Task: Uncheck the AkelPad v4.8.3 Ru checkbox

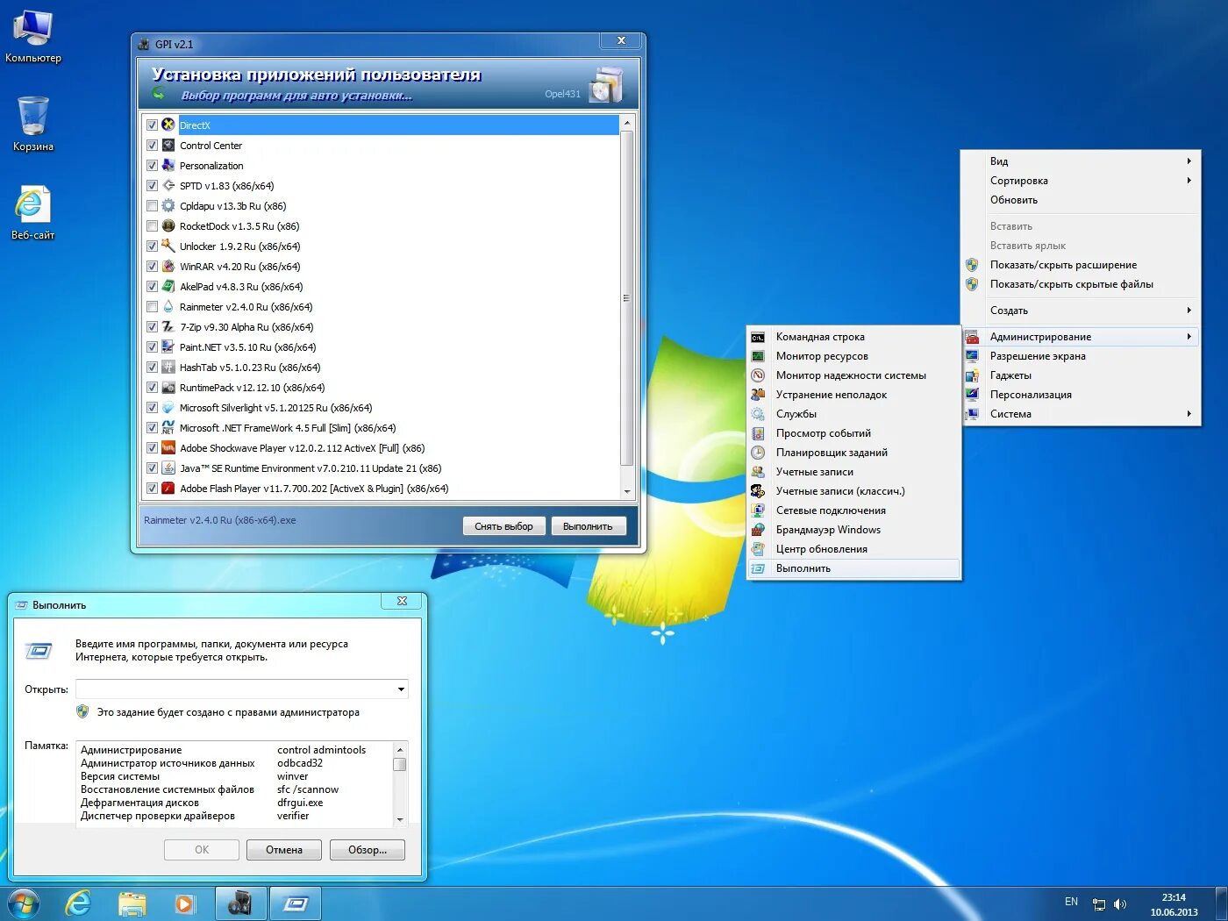Action: [152, 287]
